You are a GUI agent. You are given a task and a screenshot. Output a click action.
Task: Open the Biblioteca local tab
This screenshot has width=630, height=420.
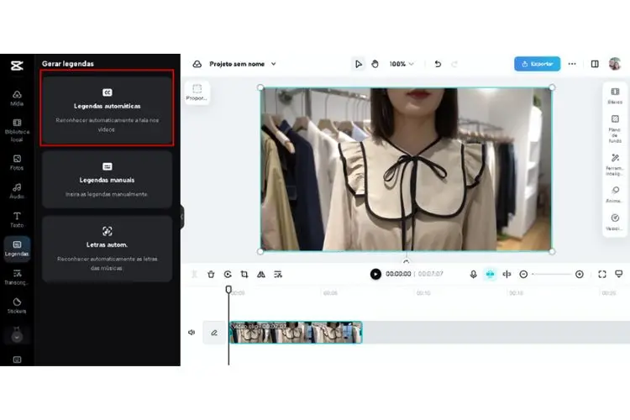pos(17,131)
